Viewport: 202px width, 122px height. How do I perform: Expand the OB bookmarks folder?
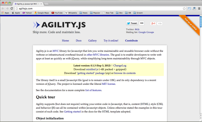128,13
